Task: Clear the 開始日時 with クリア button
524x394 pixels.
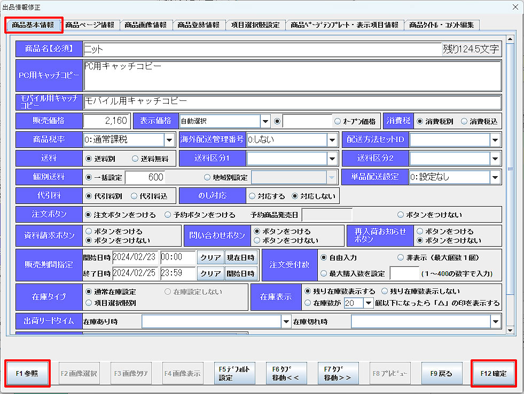Action: (x=210, y=257)
